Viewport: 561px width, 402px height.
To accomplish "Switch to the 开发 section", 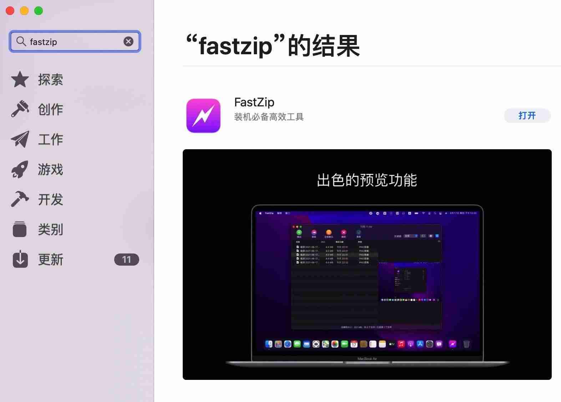I will click(50, 199).
